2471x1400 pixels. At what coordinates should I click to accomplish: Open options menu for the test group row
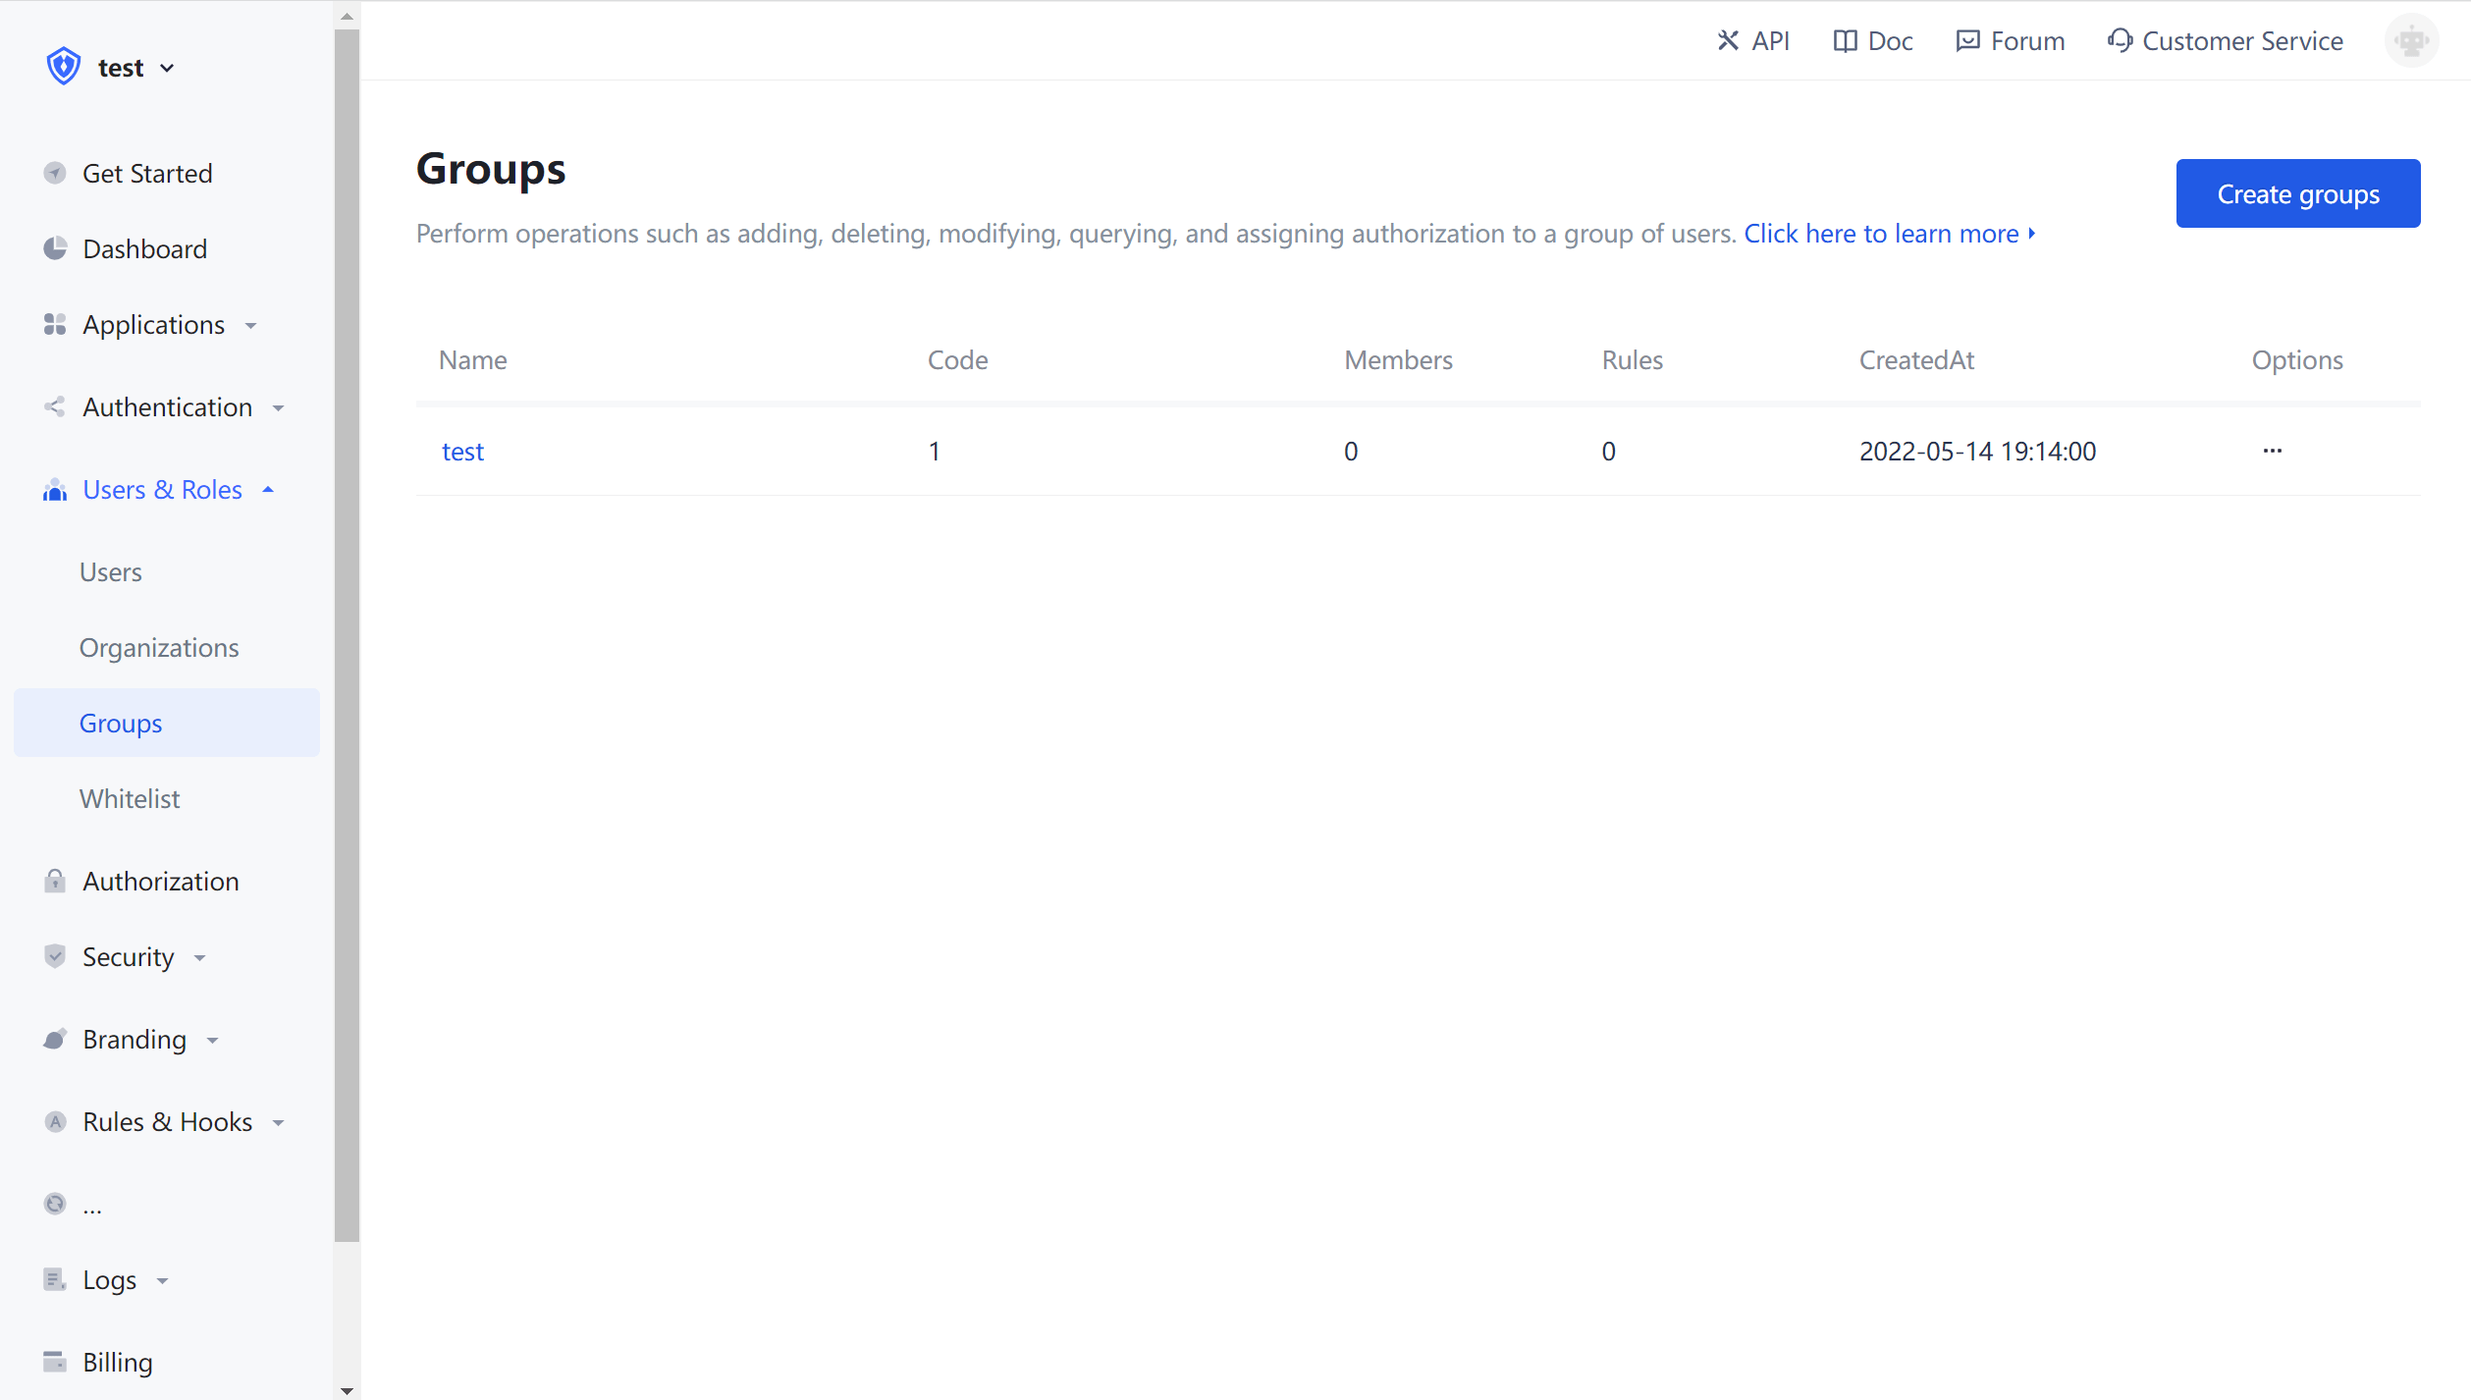pos(2272,451)
